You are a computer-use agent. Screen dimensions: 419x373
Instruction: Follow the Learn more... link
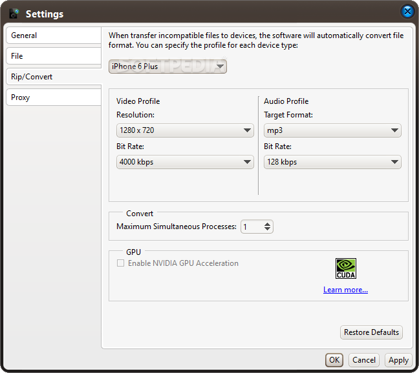pos(345,290)
